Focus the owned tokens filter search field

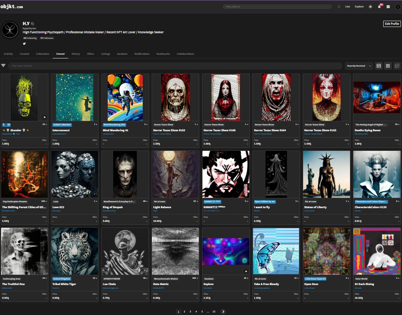click(x=175, y=66)
